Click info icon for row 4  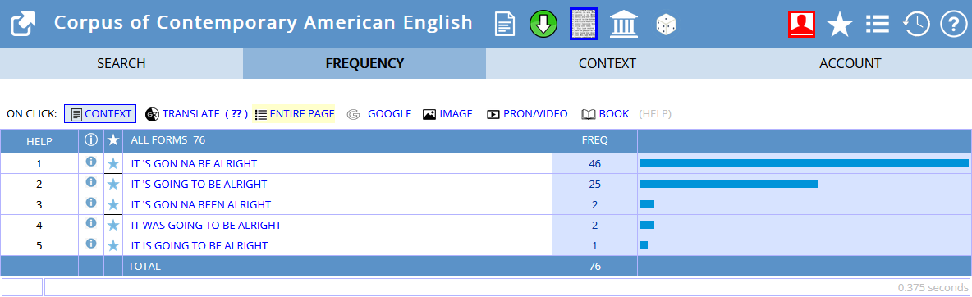point(91,223)
